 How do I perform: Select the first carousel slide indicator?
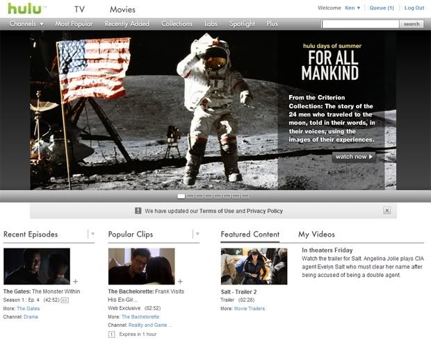coord(181,196)
